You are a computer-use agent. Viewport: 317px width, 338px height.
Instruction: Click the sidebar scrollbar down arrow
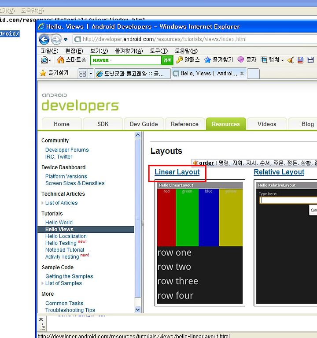[138, 309]
